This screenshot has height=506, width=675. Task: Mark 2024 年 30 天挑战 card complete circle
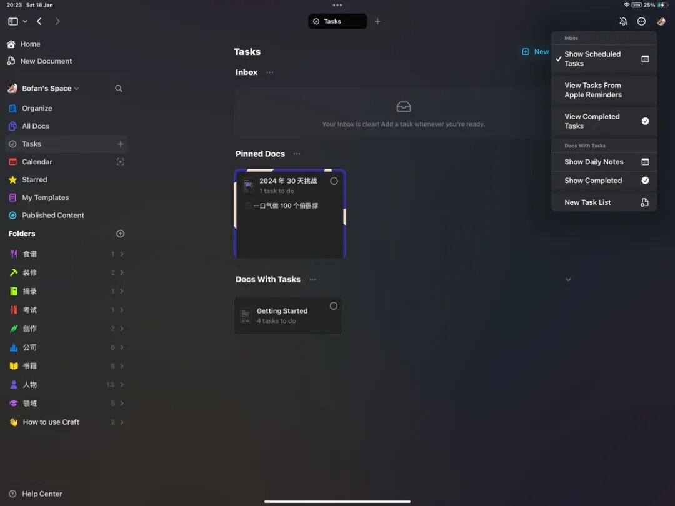tap(334, 181)
